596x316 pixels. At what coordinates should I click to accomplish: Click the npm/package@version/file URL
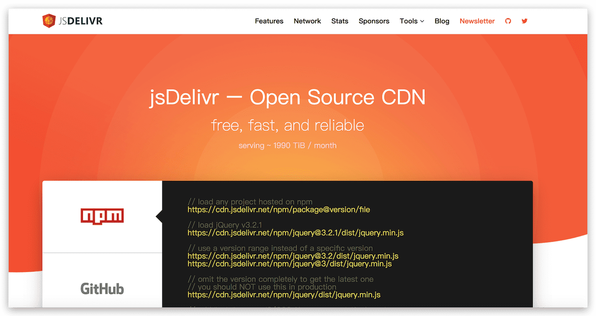279,210
